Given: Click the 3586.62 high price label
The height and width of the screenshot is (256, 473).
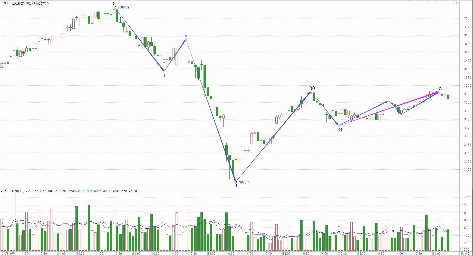Looking at the screenshot, I should click(x=123, y=7).
